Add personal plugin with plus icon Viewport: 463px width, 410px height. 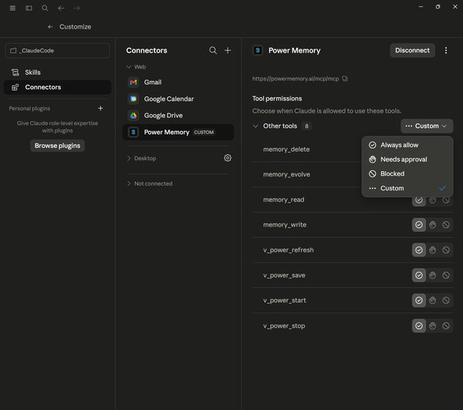coord(100,108)
